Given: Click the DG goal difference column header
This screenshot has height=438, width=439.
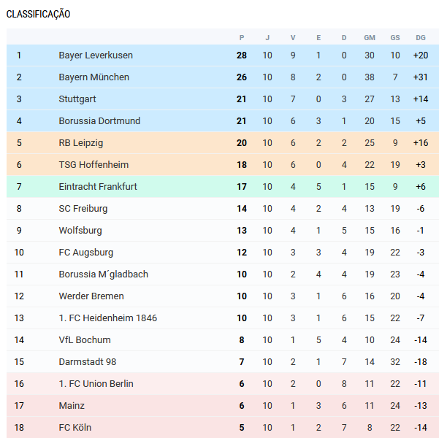Looking at the screenshot, I should click(420, 37).
